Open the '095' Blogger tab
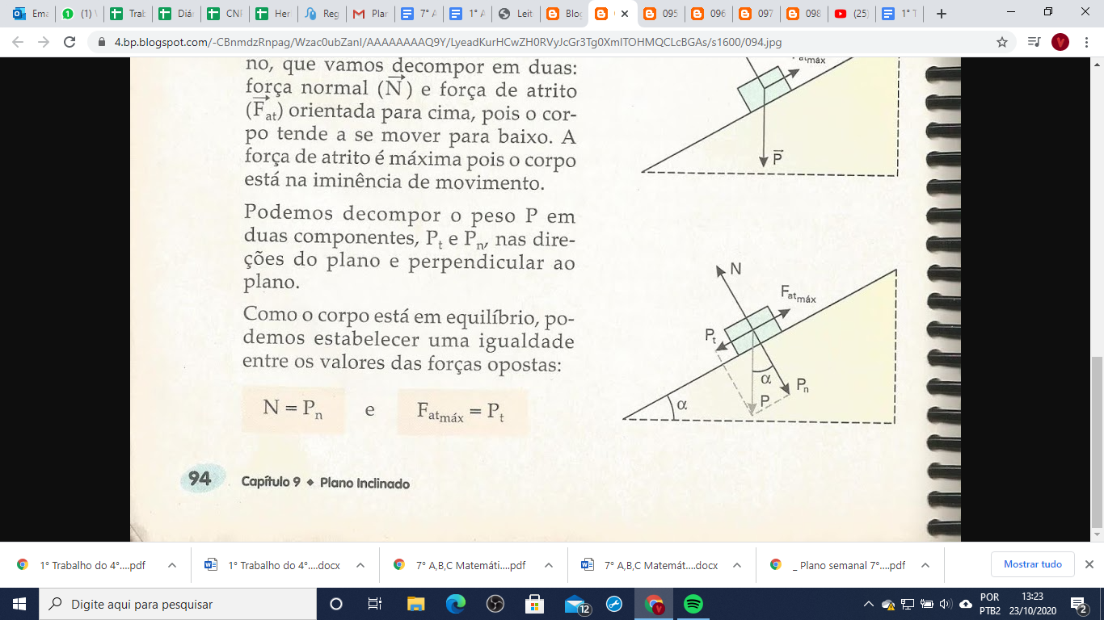 click(x=660, y=14)
